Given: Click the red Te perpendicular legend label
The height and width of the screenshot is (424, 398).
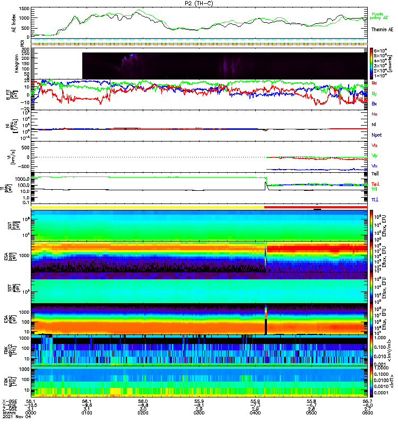Looking at the screenshot, I should (375, 184).
